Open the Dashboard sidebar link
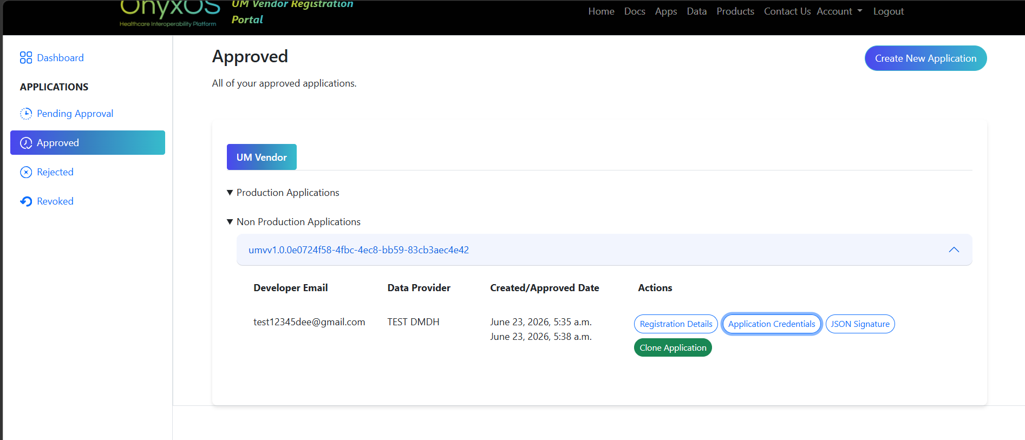 [x=60, y=58]
